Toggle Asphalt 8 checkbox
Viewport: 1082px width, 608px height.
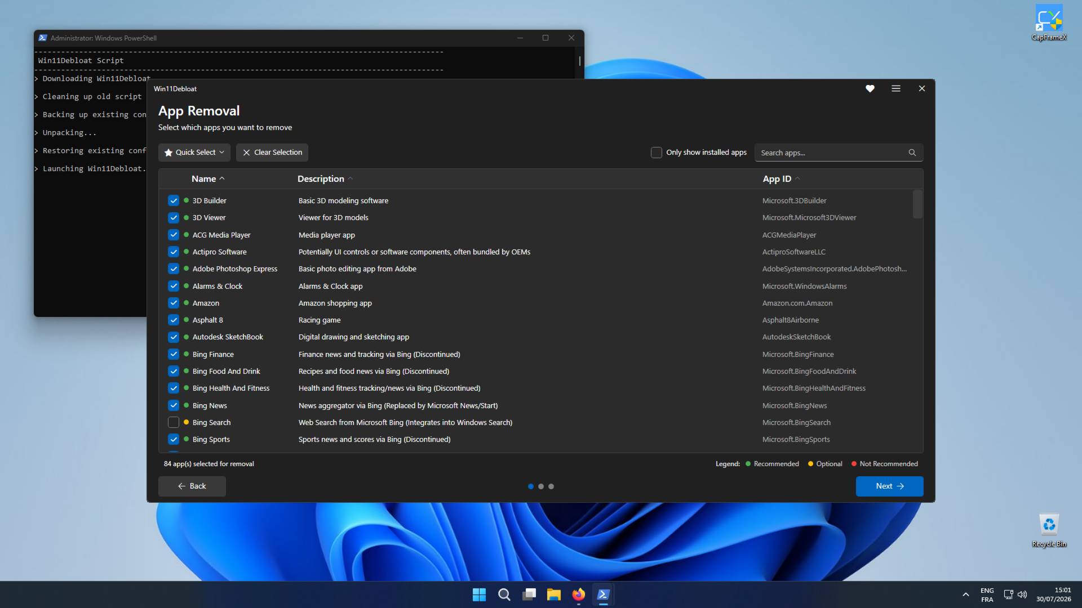[x=174, y=320]
